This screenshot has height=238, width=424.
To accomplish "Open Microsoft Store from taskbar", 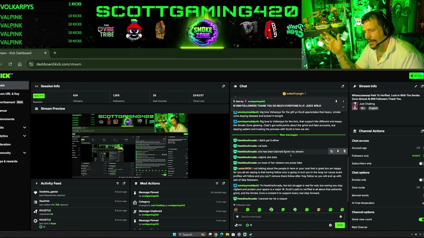I will click(233, 235).
